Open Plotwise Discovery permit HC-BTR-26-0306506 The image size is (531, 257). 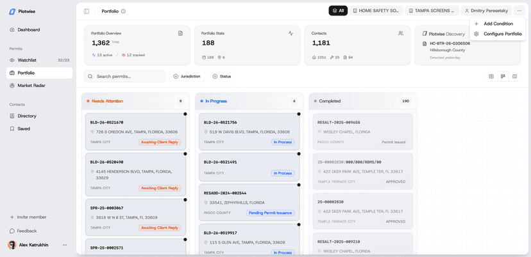click(x=450, y=43)
